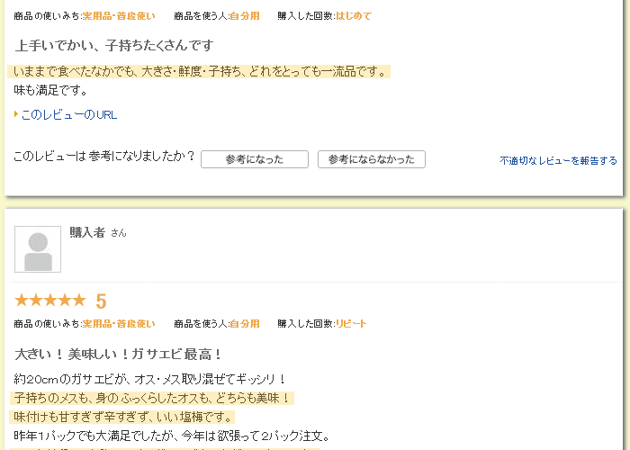Viewport: 630px width, 450px height.
Task: Click the orange arrow beside このレビューのURL
Action: tap(16, 114)
